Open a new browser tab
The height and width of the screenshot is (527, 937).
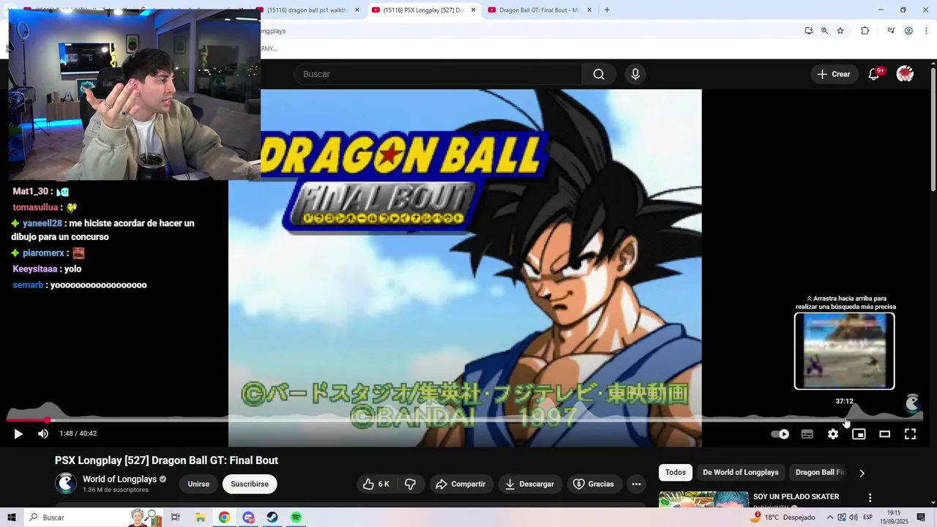tap(606, 10)
